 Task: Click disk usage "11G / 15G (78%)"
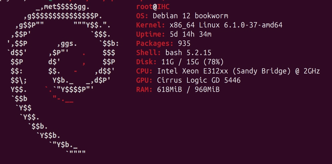pyautogui.click(x=192, y=62)
